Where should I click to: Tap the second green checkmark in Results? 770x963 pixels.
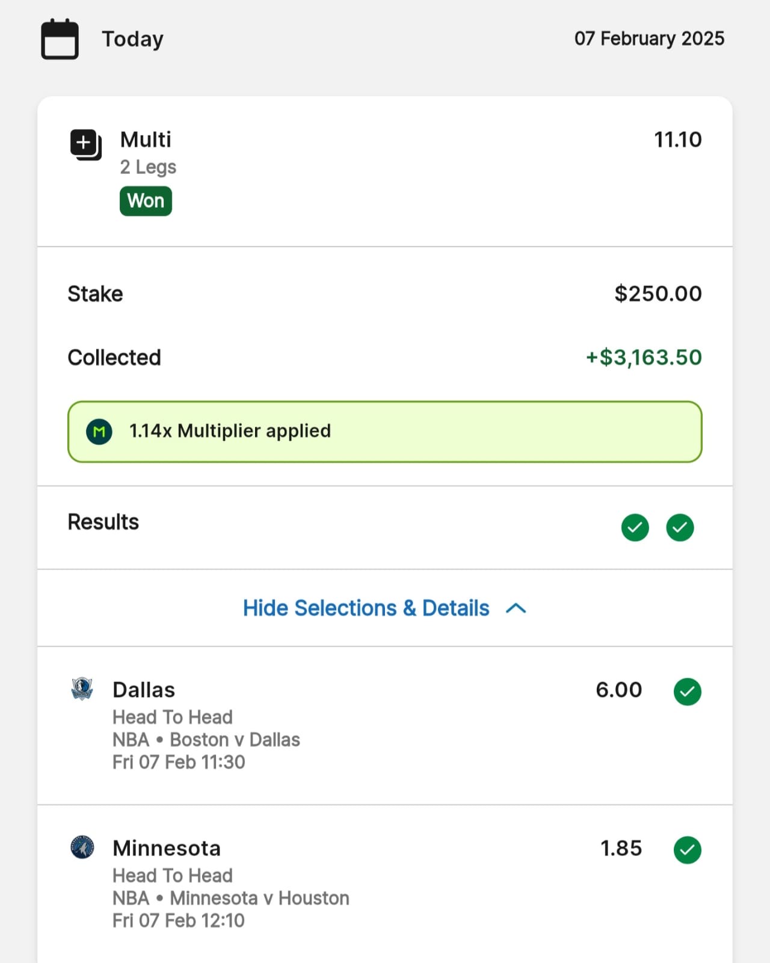(x=680, y=528)
